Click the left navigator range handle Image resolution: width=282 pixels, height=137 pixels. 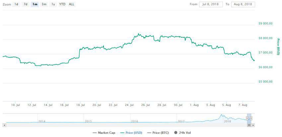pos(247,118)
